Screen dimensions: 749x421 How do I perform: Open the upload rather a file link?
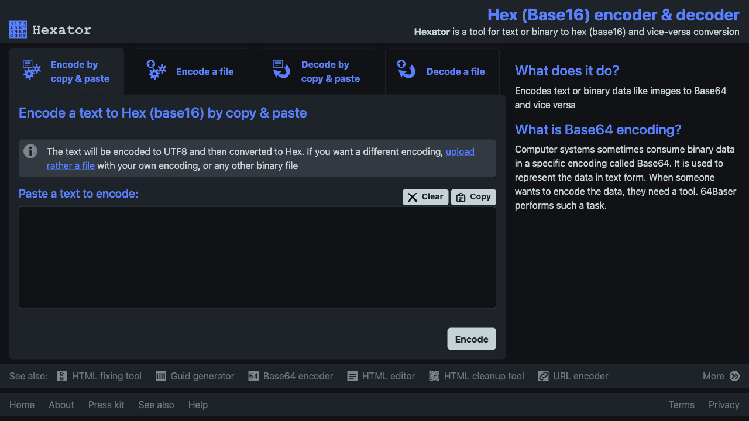click(461, 151)
